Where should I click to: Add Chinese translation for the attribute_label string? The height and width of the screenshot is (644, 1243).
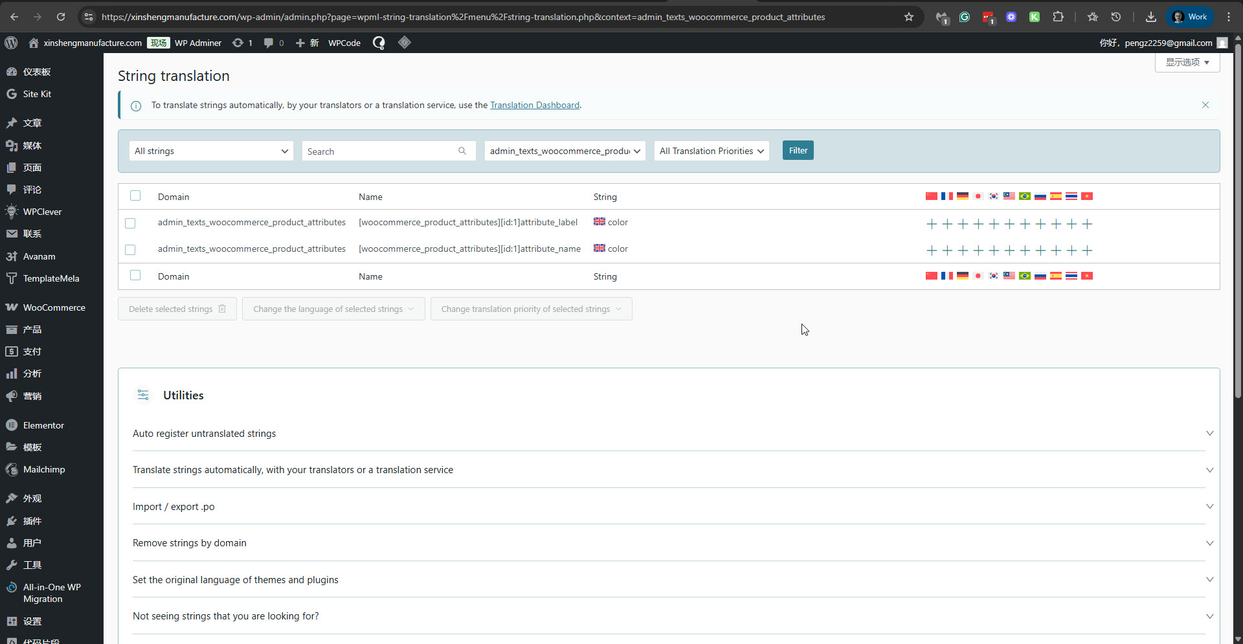[x=932, y=224]
